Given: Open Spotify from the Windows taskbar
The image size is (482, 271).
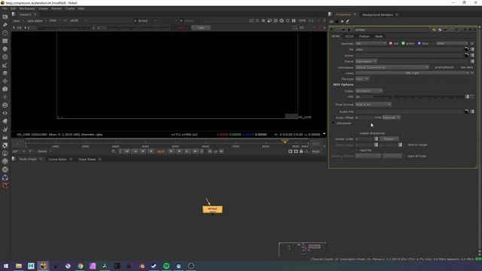Looking at the screenshot, I should coord(166,266).
